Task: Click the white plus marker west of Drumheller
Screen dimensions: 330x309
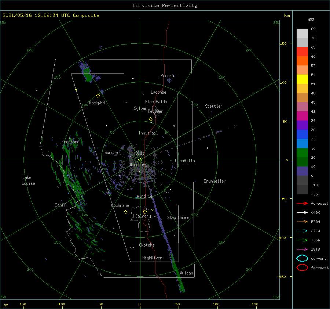Action: click(x=207, y=148)
